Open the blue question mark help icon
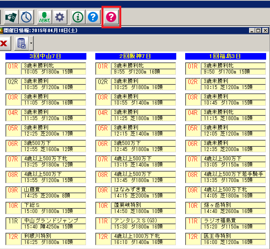Screen dimensions: 270x249 [93, 17]
